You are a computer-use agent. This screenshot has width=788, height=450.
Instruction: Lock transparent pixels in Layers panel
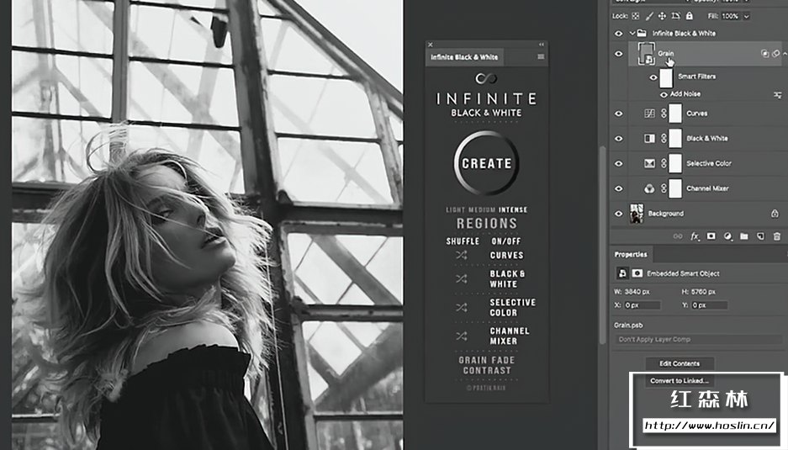pos(636,16)
